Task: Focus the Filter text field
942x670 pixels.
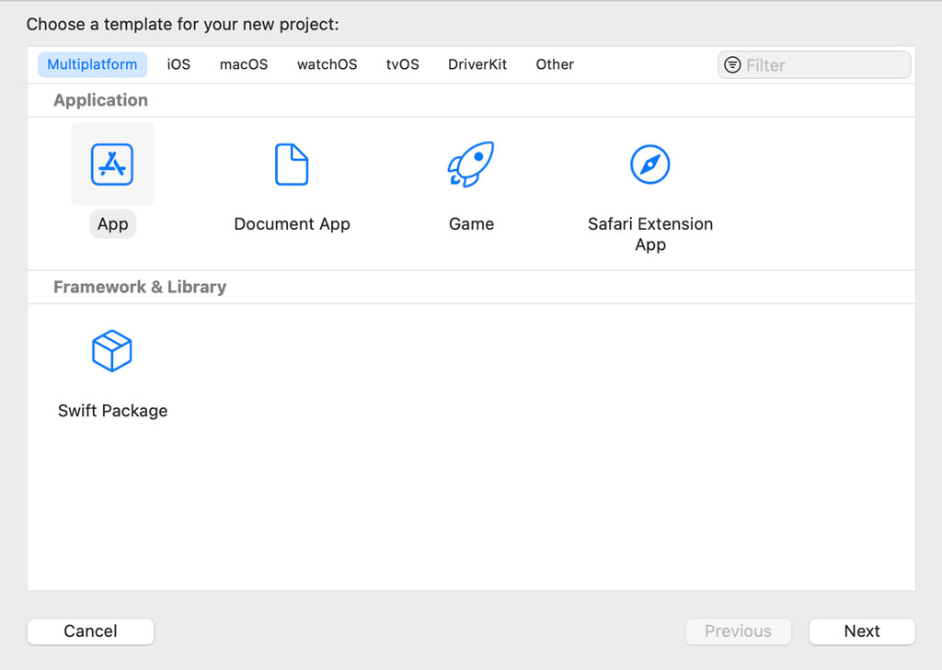Action: click(x=814, y=65)
